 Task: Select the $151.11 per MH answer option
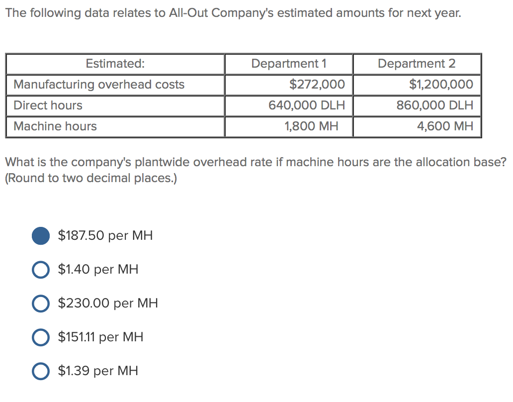tap(41, 337)
